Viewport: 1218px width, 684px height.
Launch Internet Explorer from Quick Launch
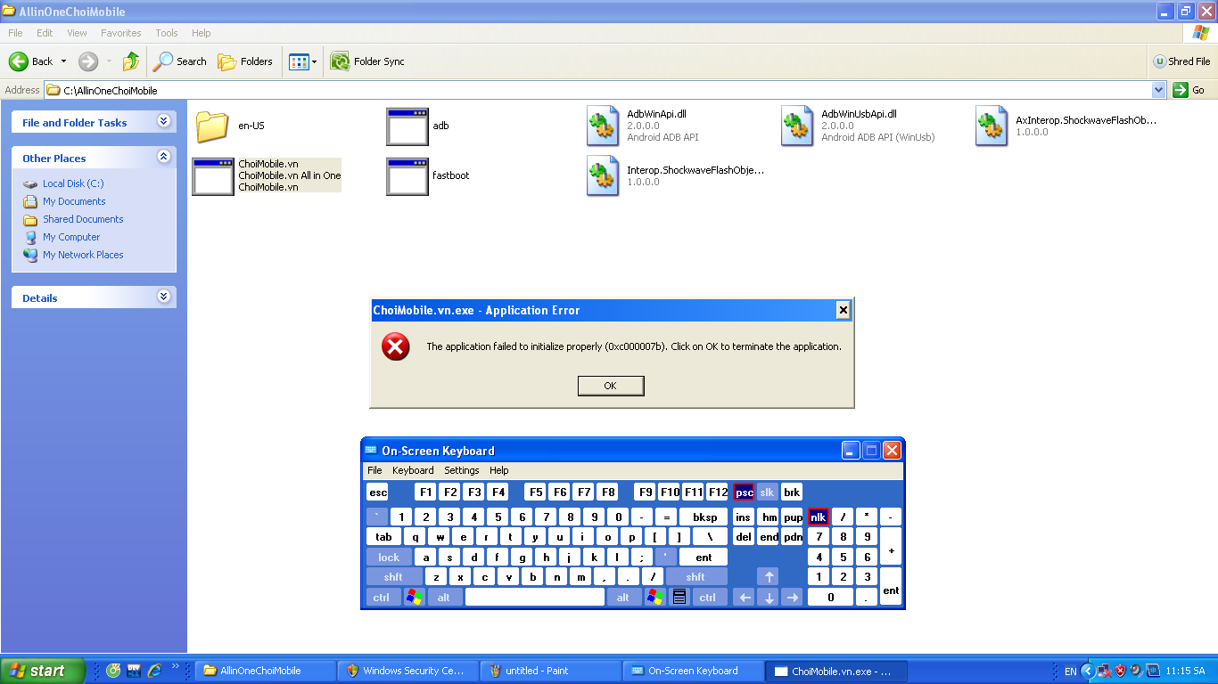(155, 671)
